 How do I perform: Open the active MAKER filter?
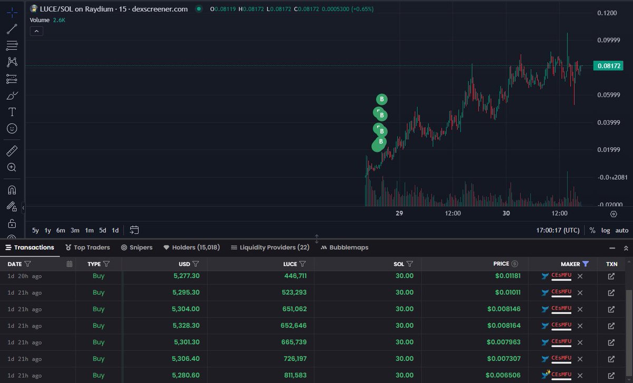pyautogui.click(x=586, y=264)
